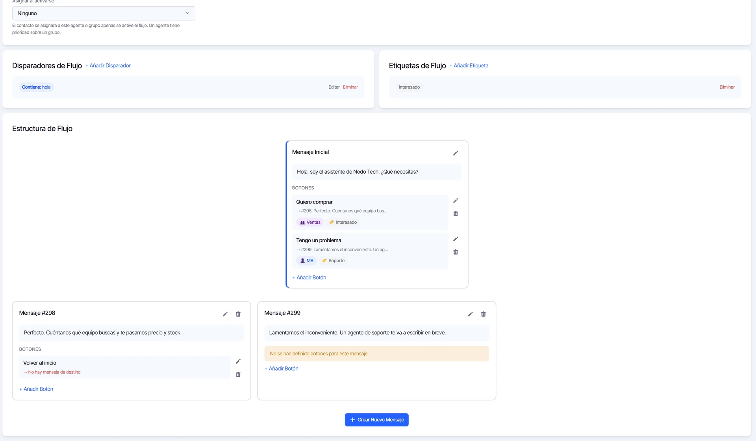Click the 'Estructura de Flujo' heading
The image size is (756, 441).
(x=42, y=129)
